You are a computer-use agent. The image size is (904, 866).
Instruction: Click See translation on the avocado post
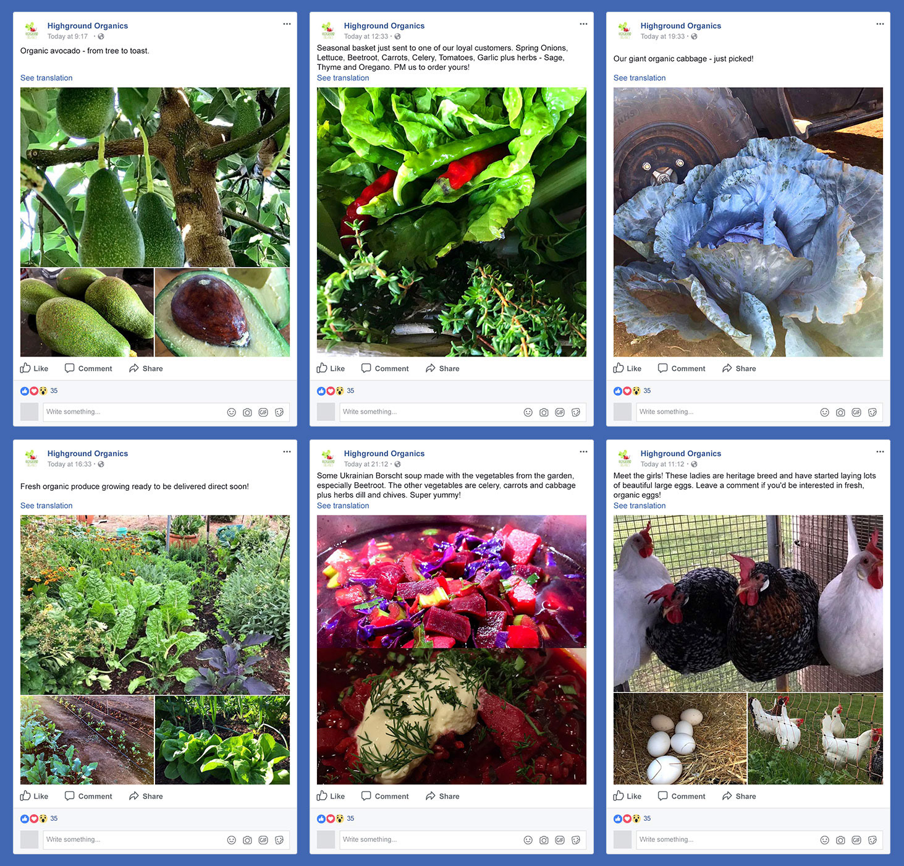pos(46,78)
